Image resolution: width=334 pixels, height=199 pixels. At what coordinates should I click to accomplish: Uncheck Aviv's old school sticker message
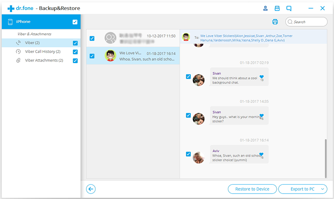click(188, 154)
